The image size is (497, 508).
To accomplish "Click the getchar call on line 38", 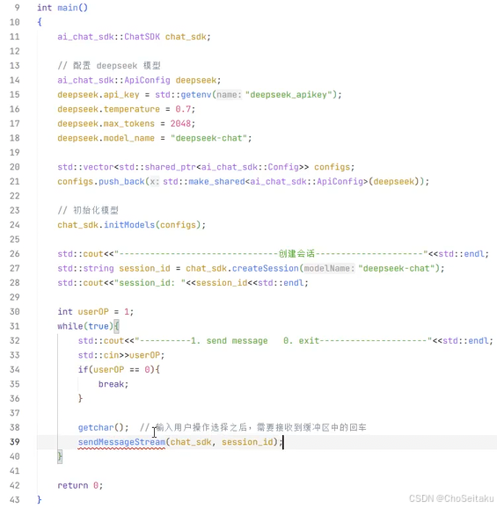I will 96,428.
